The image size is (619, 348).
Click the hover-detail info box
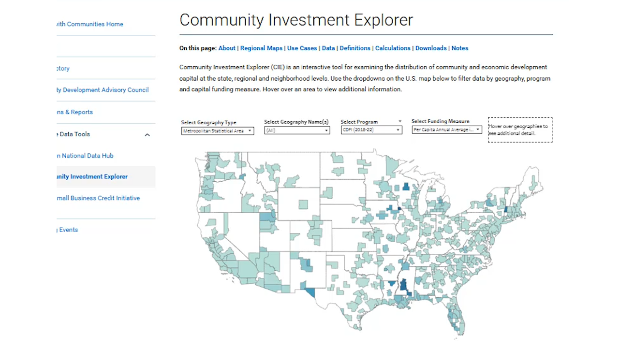520,130
